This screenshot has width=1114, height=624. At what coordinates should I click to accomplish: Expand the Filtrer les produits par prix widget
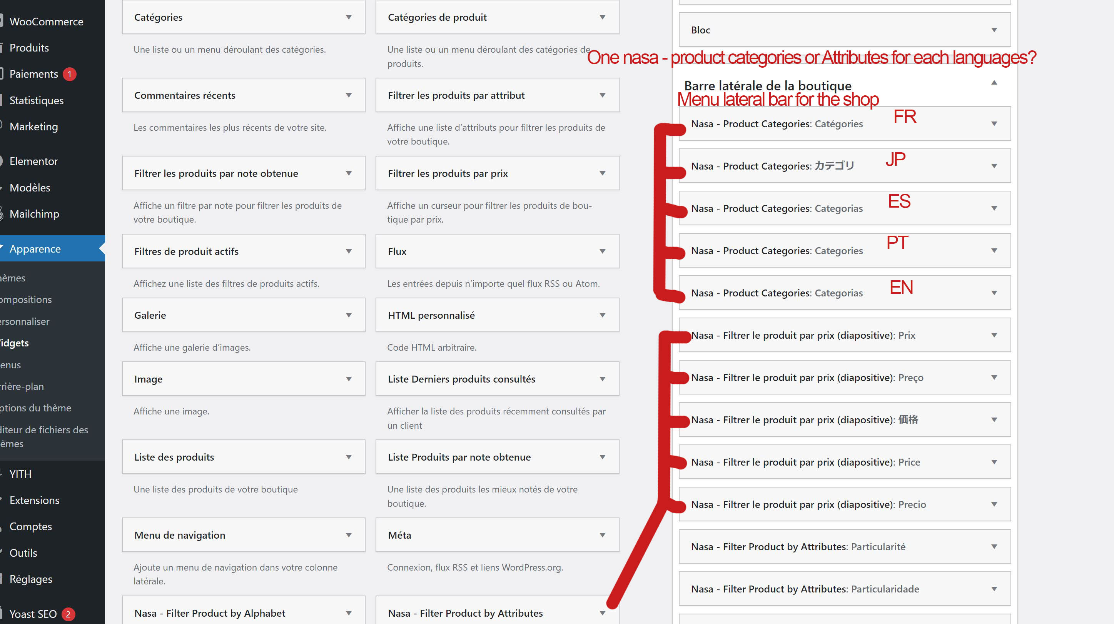point(602,173)
